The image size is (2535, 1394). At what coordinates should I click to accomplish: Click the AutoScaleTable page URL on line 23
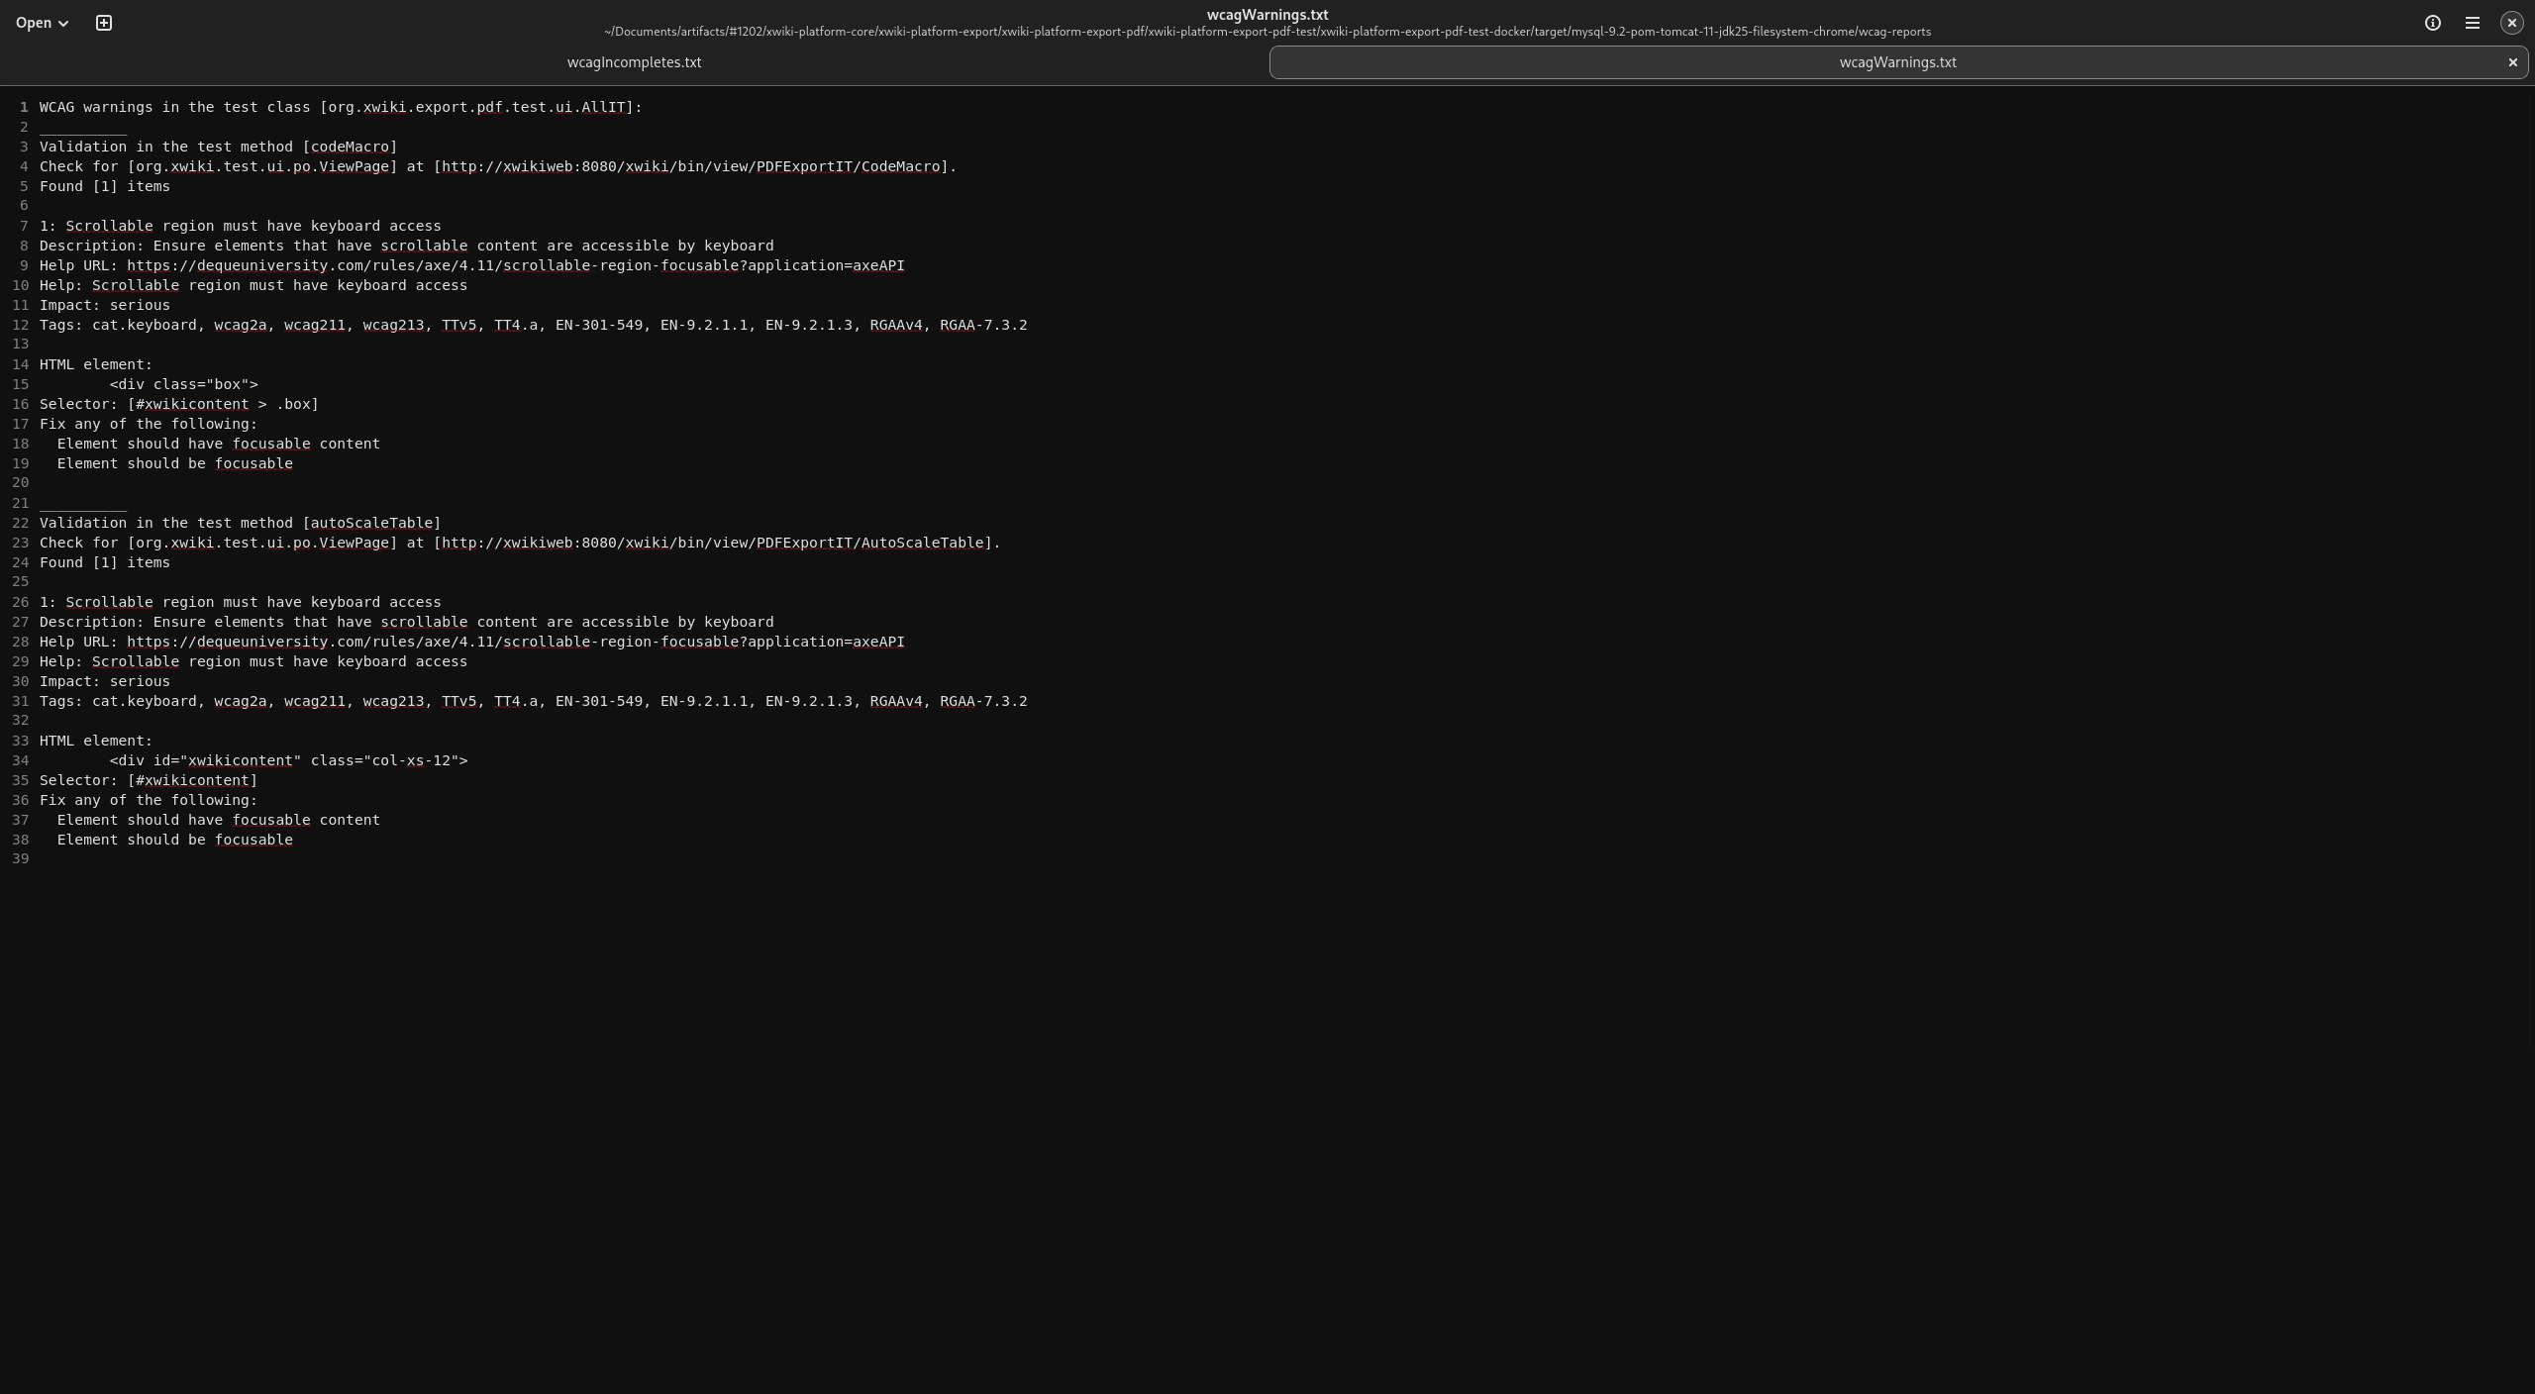(x=713, y=543)
